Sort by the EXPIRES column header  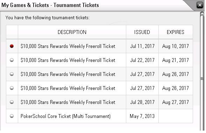coord(176,32)
